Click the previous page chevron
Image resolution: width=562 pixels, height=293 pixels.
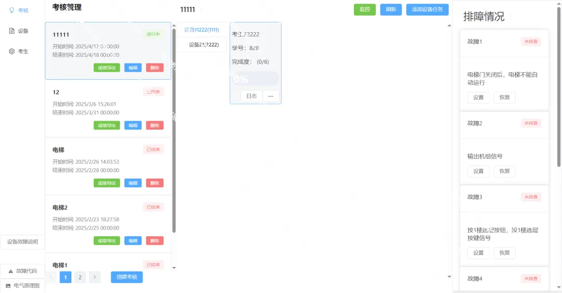[50, 277]
